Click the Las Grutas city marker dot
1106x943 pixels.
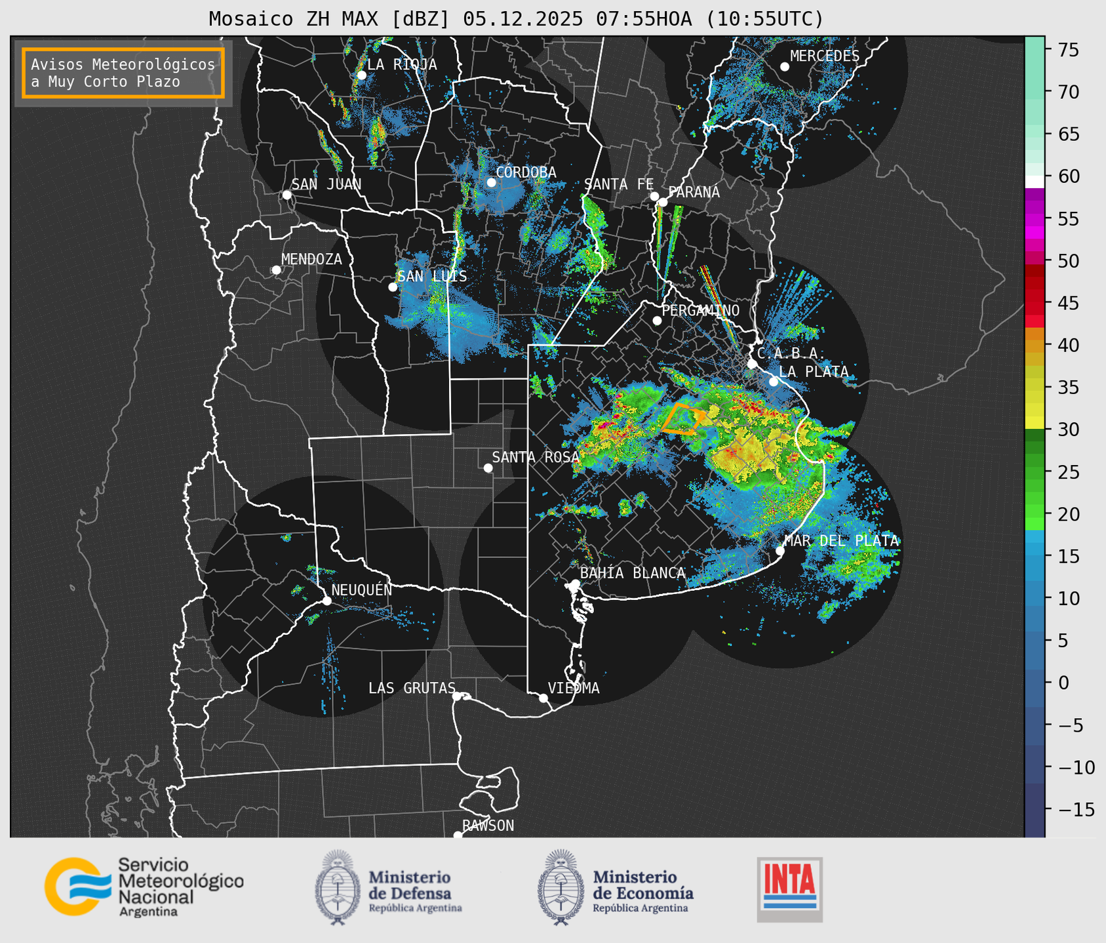pos(457,696)
